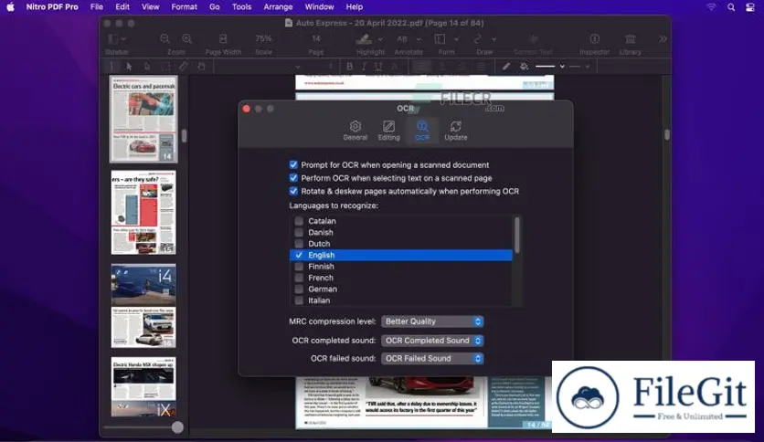The image size is (764, 442).
Task: Enable Danish language recognition
Action: pos(299,233)
